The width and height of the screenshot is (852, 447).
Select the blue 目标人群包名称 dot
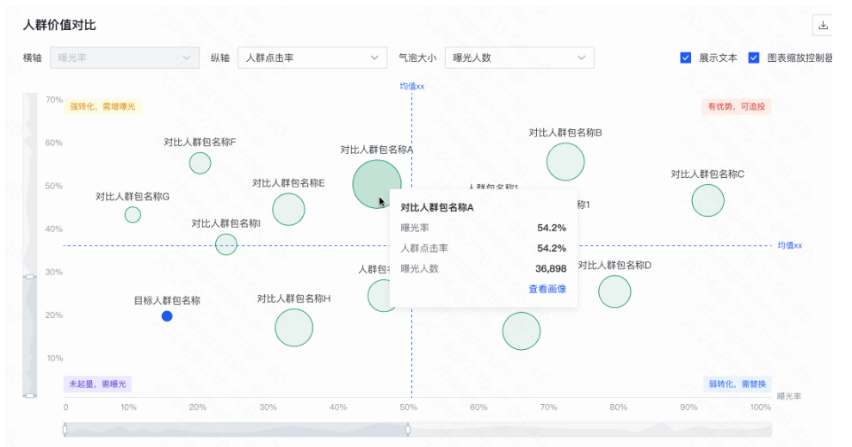coord(167,315)
